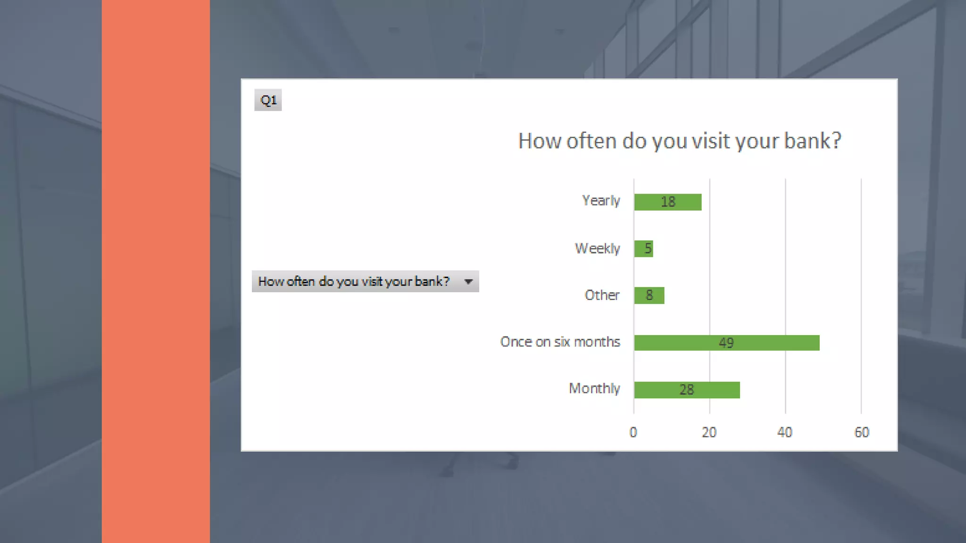Click the Yearly category label
The image size is (966, 543).
[x=601, y=201]
